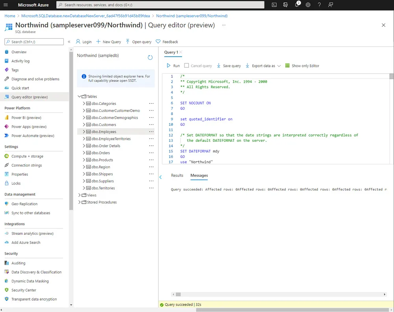Click the editor vertical scrollbar thumb

click(x=392, y=76)
